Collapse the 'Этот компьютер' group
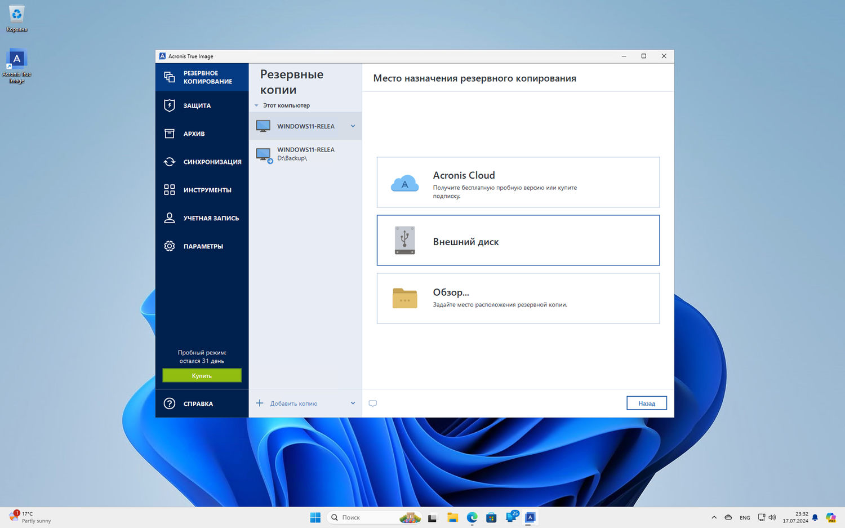This screenshot has width=845, height=528. tap(257, 105)
